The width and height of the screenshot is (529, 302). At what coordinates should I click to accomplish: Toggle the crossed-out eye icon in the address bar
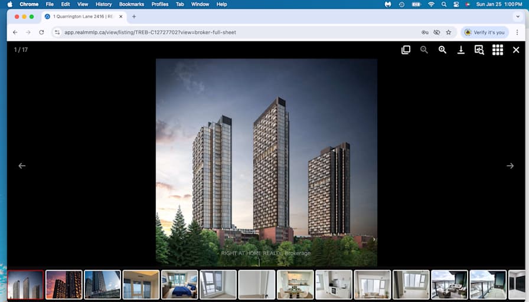pyautogui.click(x=436, y=32)
